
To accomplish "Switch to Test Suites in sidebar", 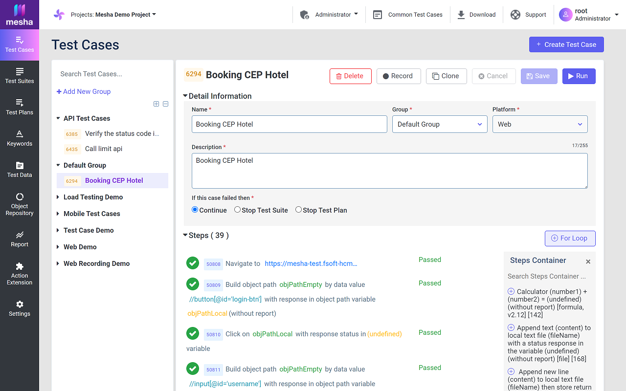I will point(20,75).
